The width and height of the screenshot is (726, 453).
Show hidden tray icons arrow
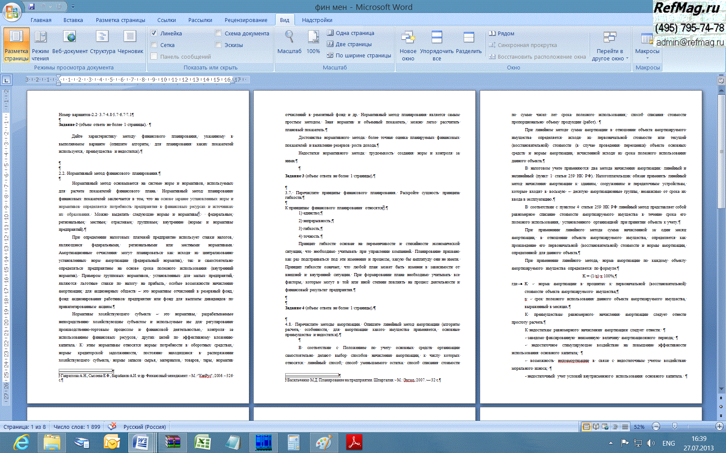click(611, 443)
